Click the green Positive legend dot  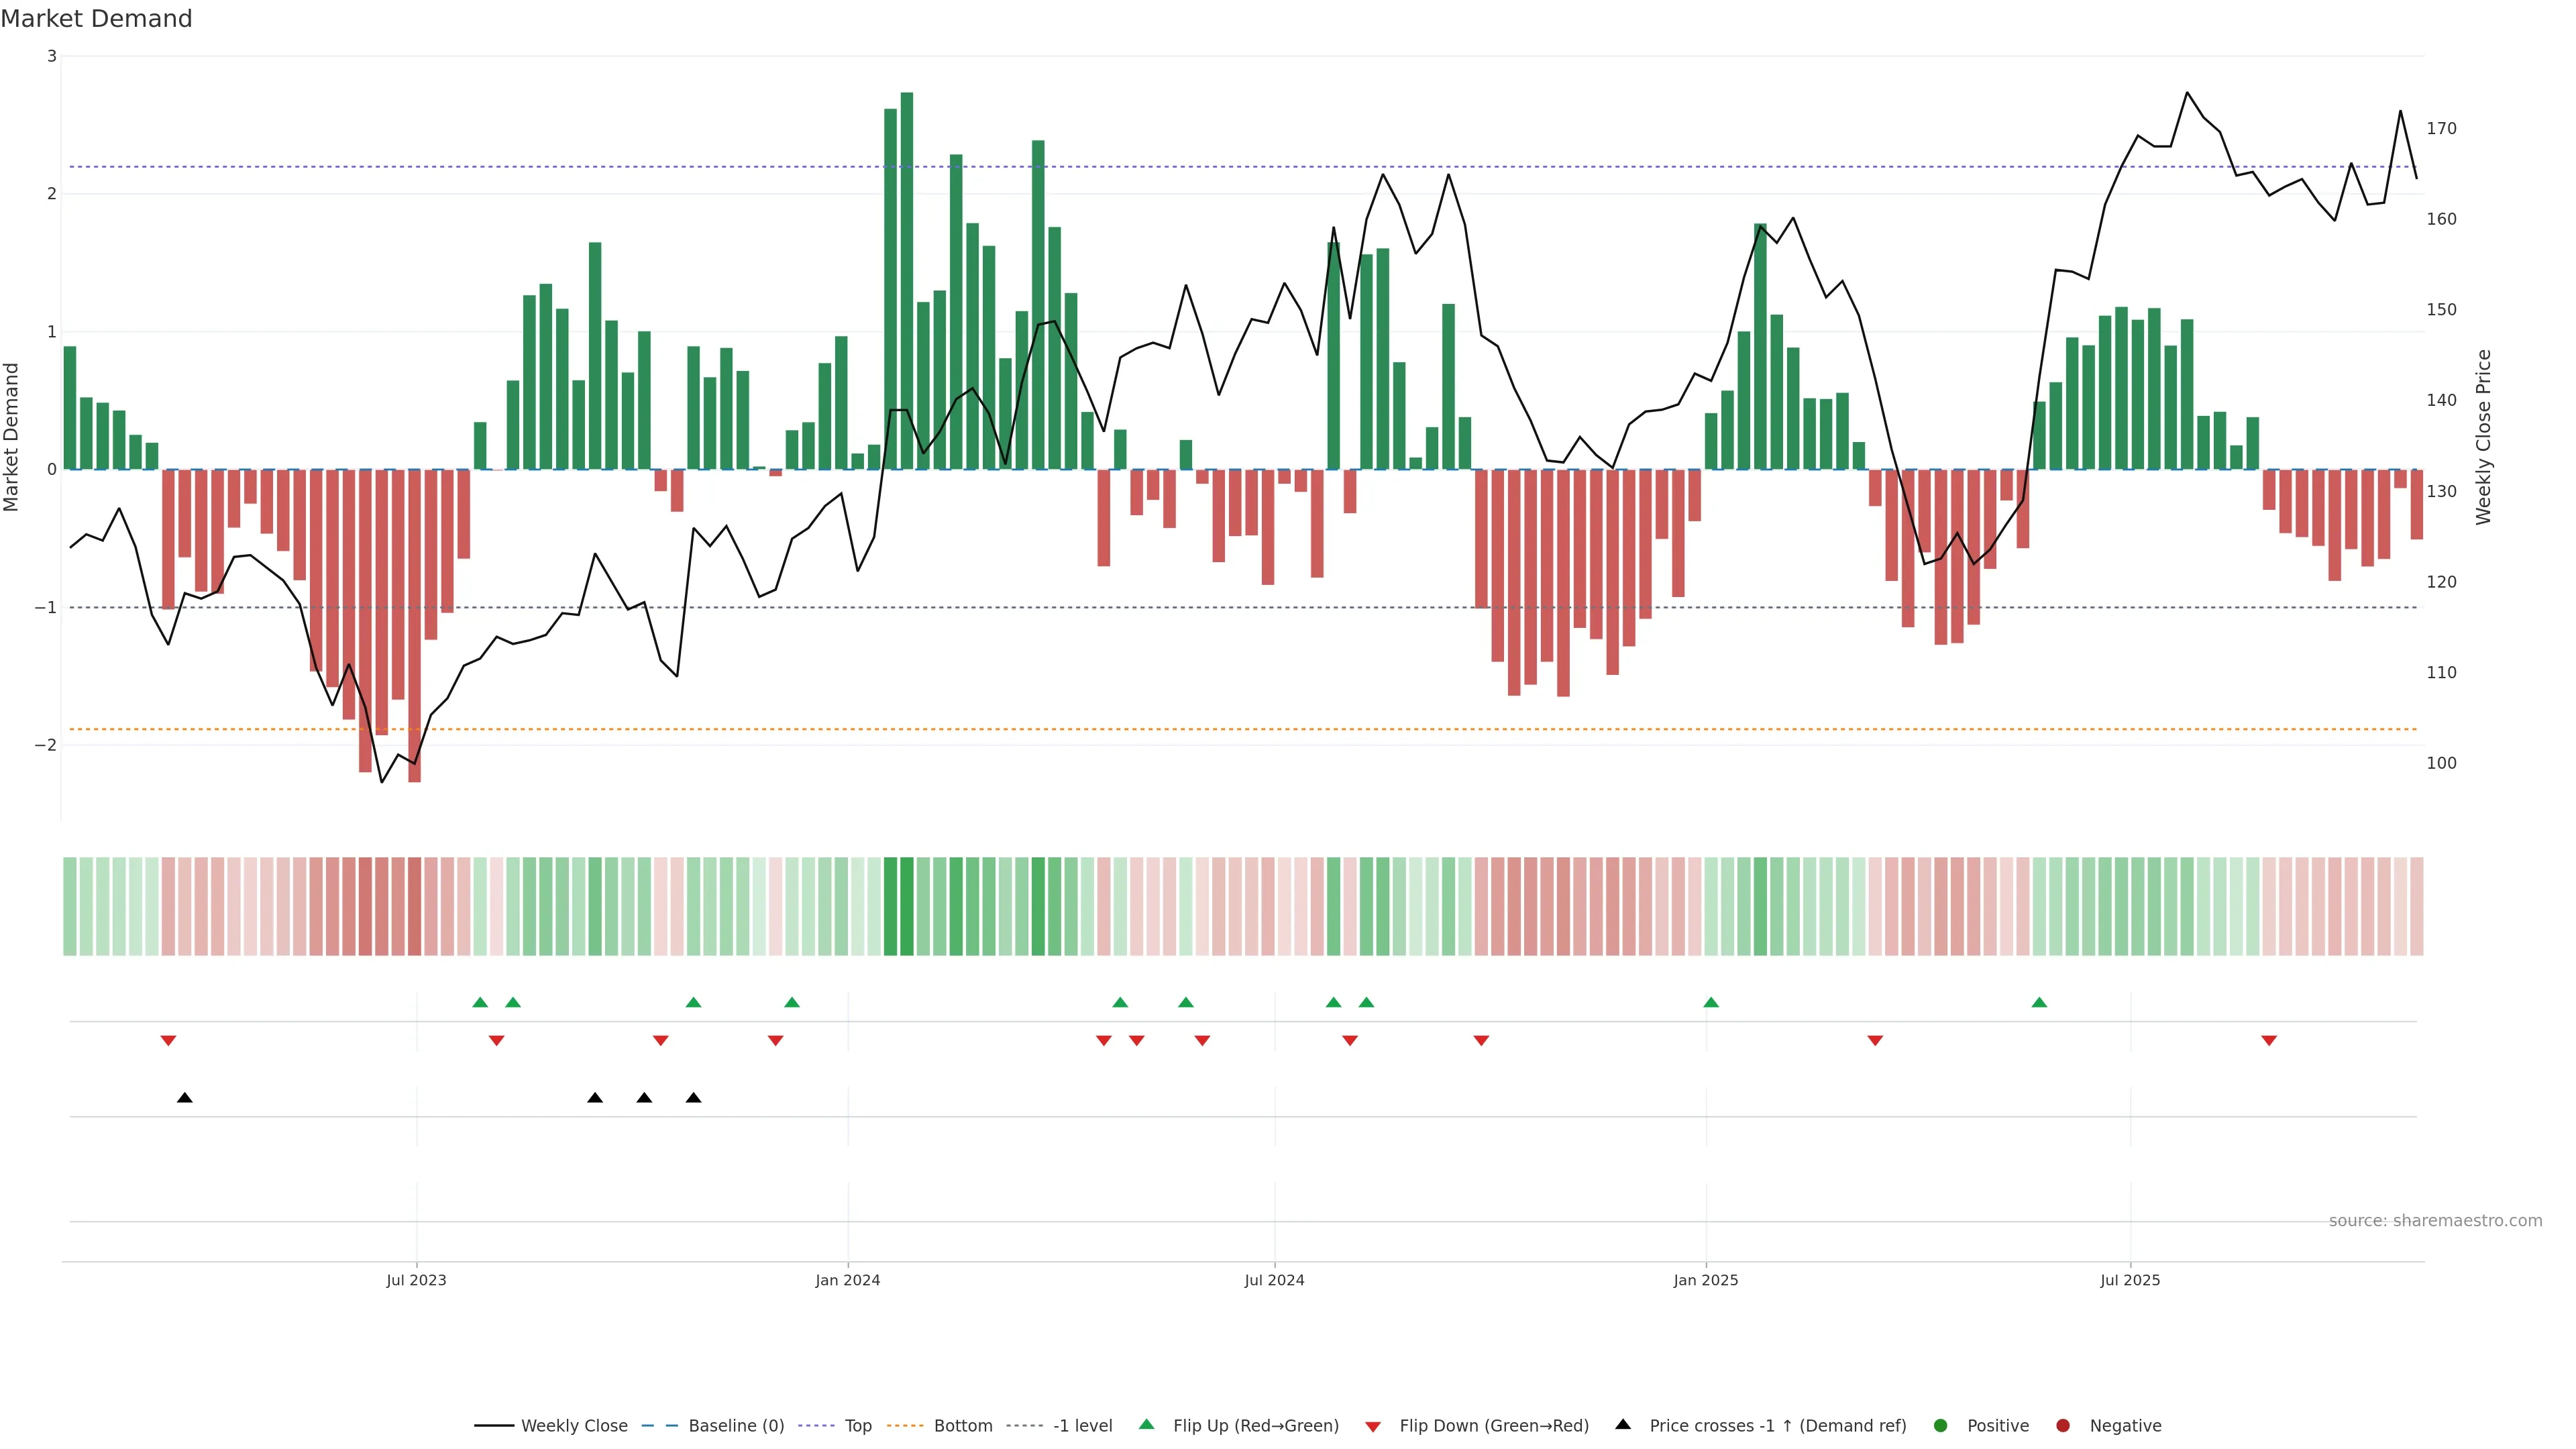pos(1941,1426)
